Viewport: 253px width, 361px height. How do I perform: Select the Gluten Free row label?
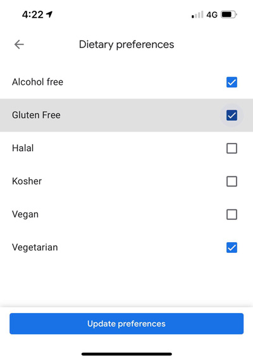(x=36, y=115)
